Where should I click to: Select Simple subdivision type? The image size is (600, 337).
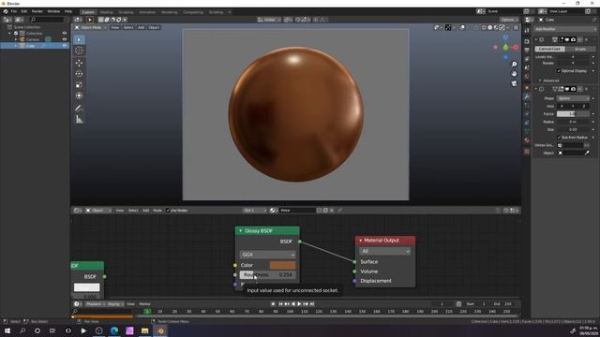pyautogui.click(x=580, y=49)
